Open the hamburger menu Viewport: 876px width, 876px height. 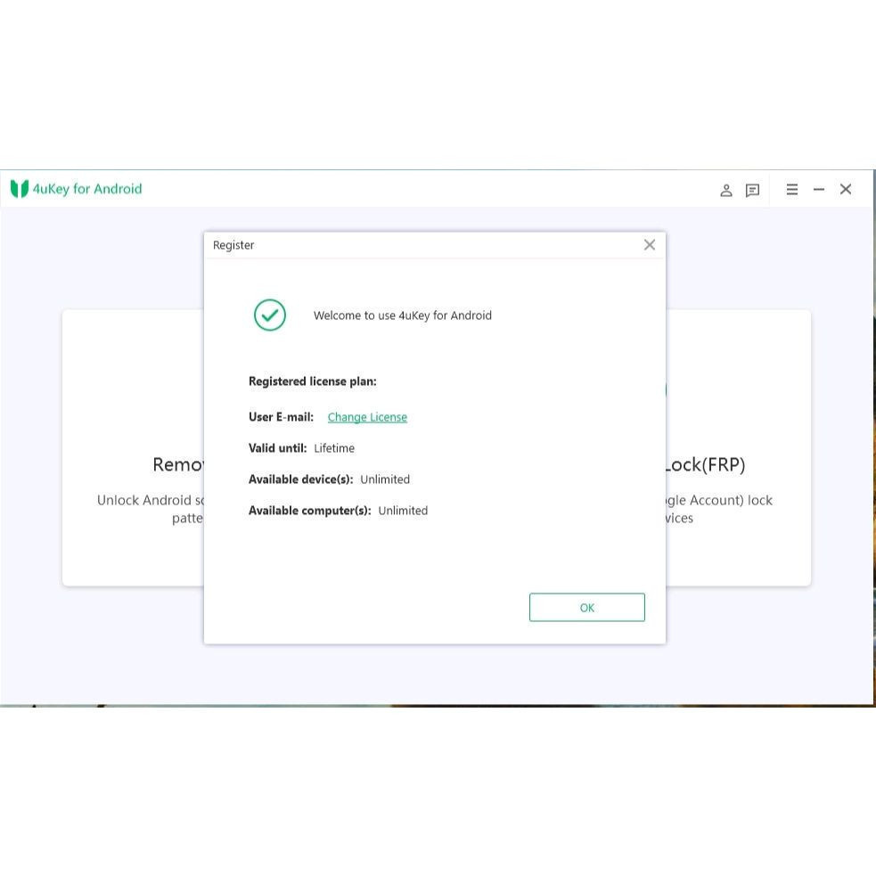[791, 190]
